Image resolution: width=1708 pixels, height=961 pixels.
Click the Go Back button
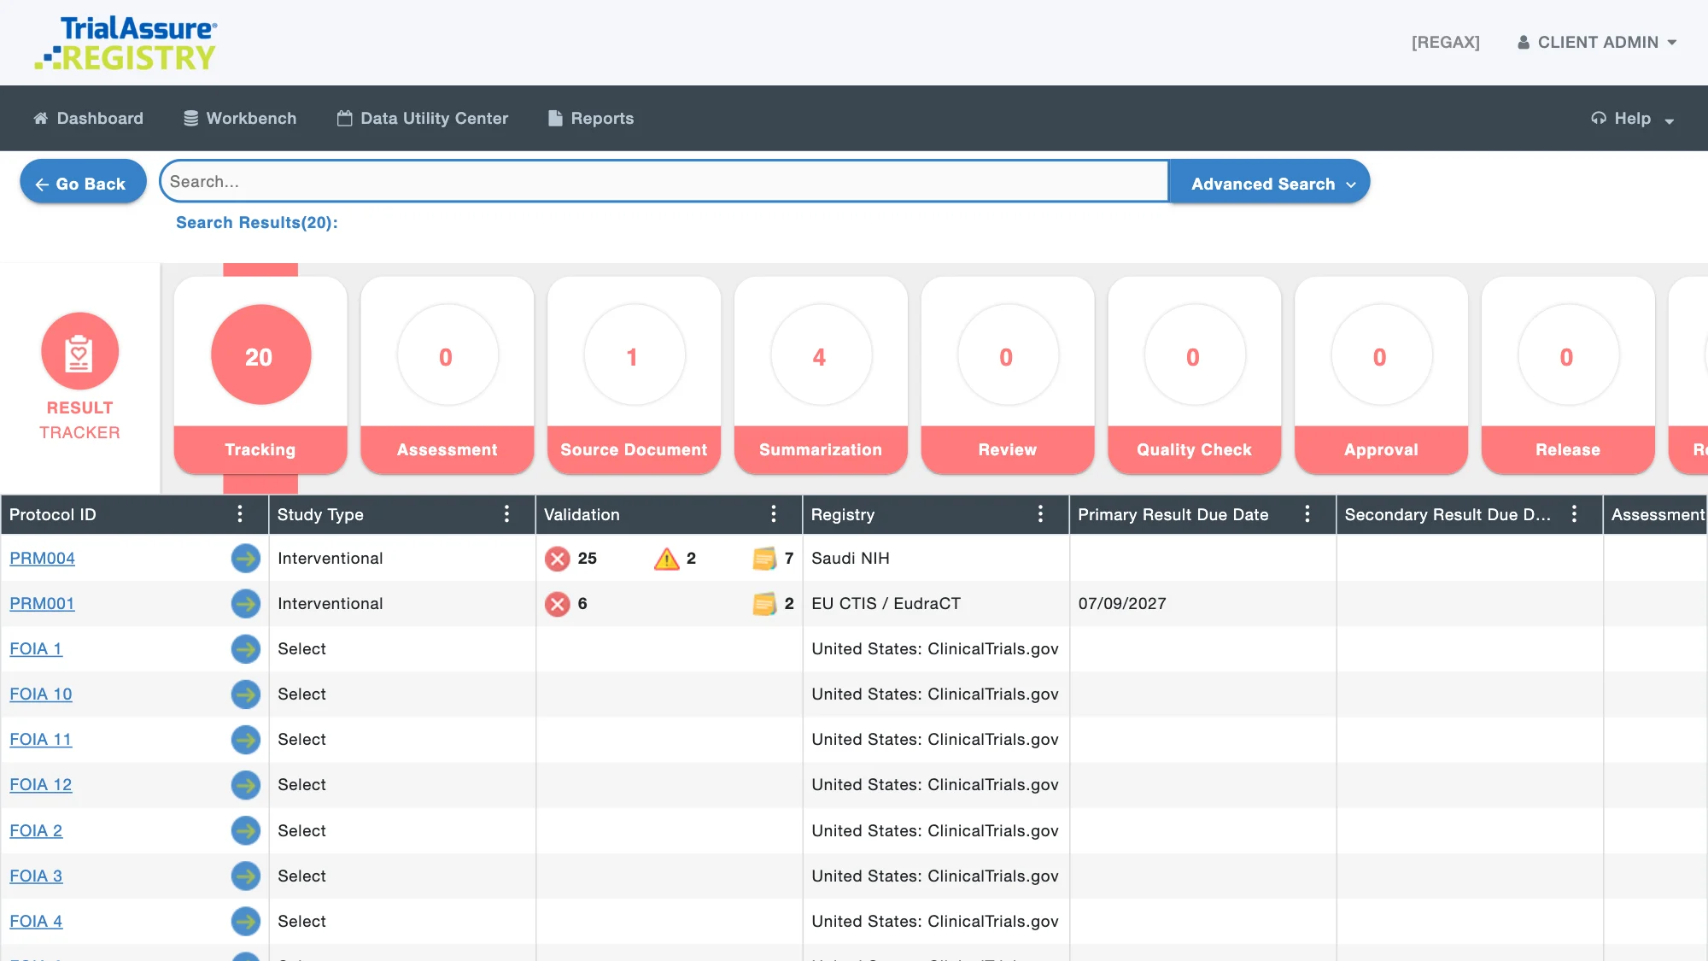point(83,183)
